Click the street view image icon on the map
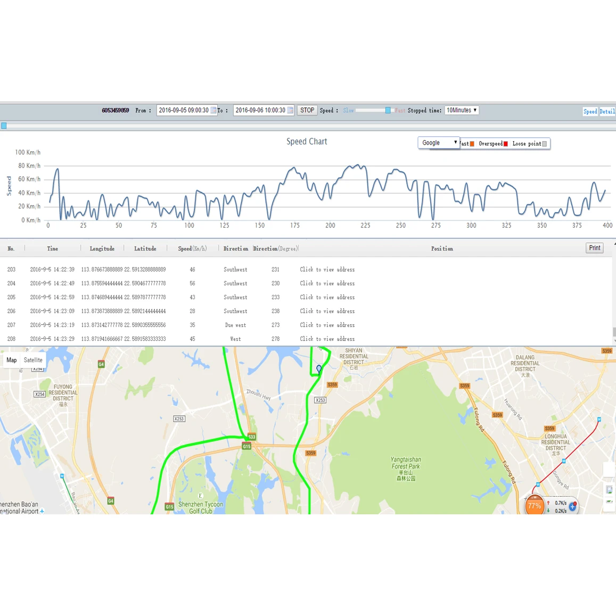The height and width of the screenshot is (616, 616). click(x=609, y=490)
